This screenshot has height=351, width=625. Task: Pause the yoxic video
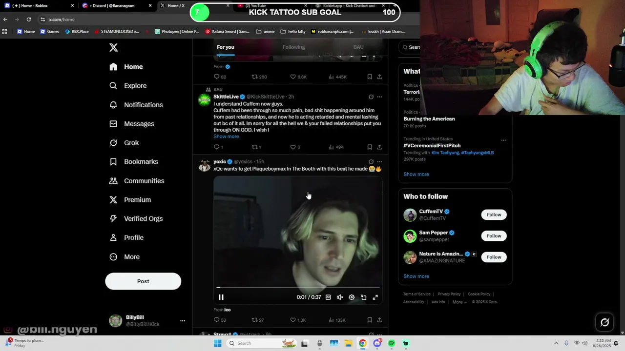pos(221,297)
